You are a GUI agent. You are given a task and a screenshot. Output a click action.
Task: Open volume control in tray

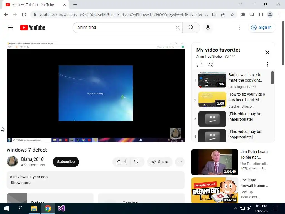[x=249, y=208]
